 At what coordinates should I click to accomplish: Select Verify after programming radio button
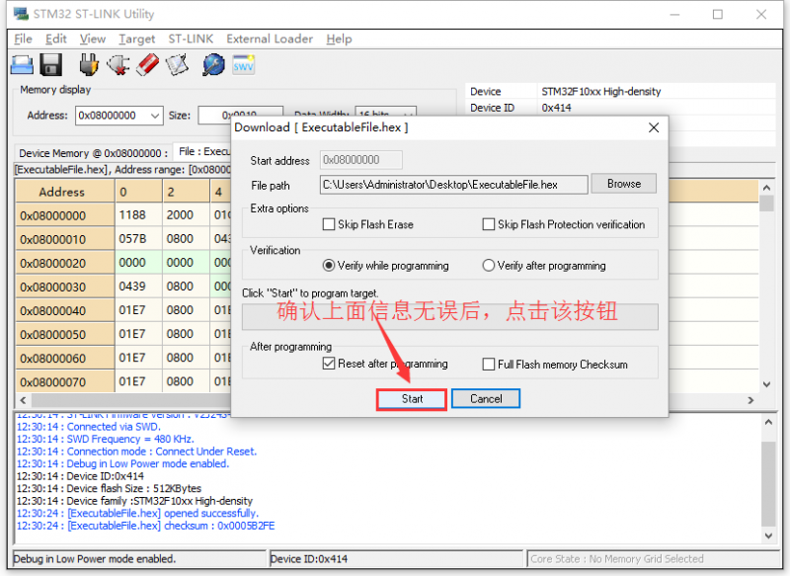(x=487, y=264)
